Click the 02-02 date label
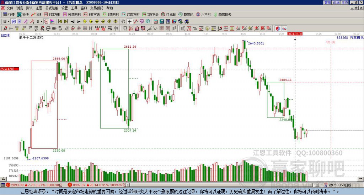Image resolution: width=364 pixels, height=195 pixels. click(331, 42)
